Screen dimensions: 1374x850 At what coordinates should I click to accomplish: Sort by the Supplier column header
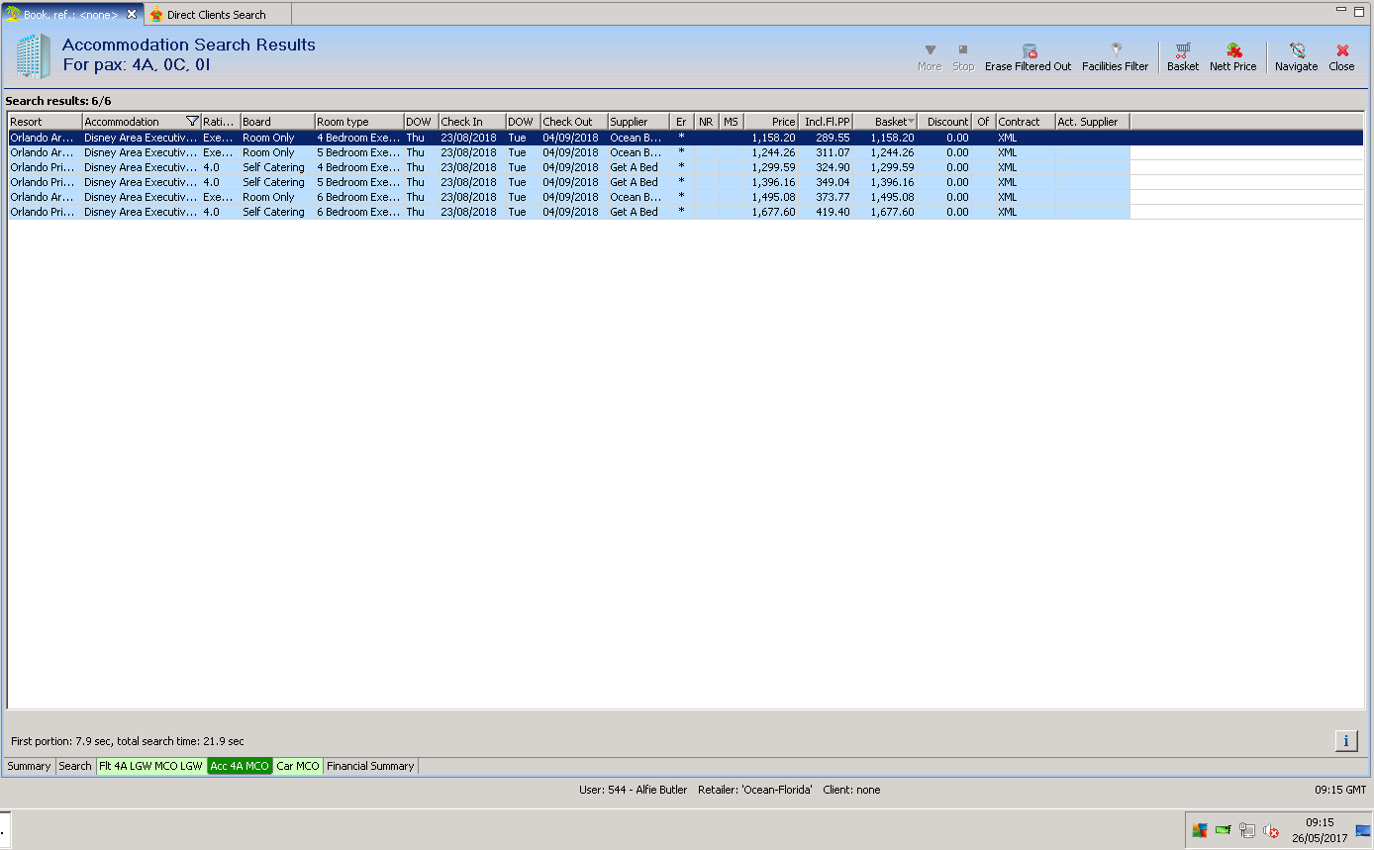(x=638, y=122)
